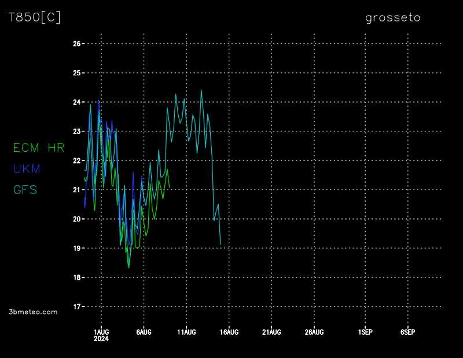Click the 23 degree axis label
The height and width of the screenshot is (358, 463).
pyautogui.click(x=76, y=131)
